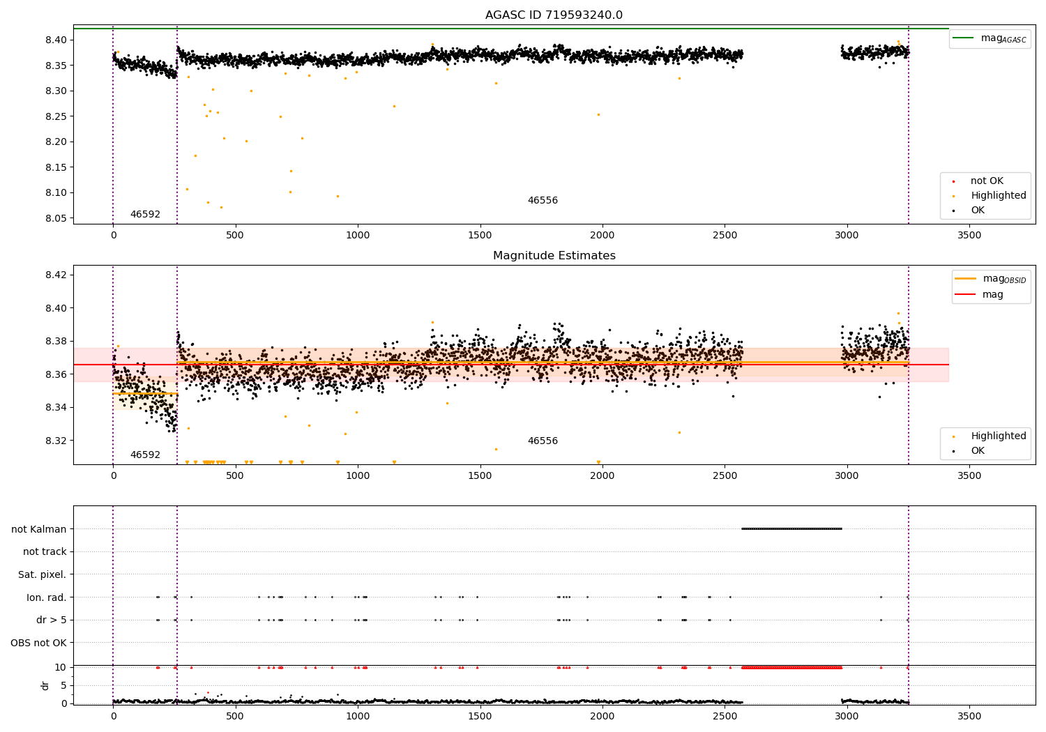Screen dimensions: 1046x732
Task: Click the 'not Kalman' row label
Action: click(39, 529)
